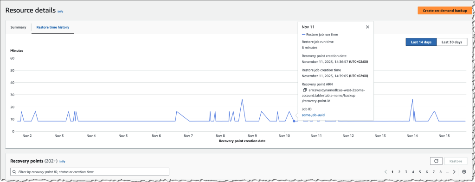Image resolution: width=475 pixels, height=182 pixels.
Task: Click the Minutes axis label
Action: pyautogui.click(x=17, y=51)
